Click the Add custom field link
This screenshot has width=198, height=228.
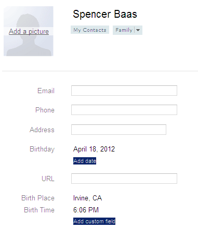tap(94, 221)
